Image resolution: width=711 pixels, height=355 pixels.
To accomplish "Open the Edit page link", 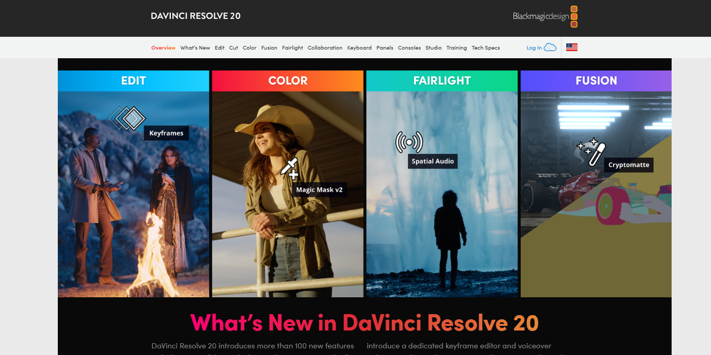I will 219,48.
